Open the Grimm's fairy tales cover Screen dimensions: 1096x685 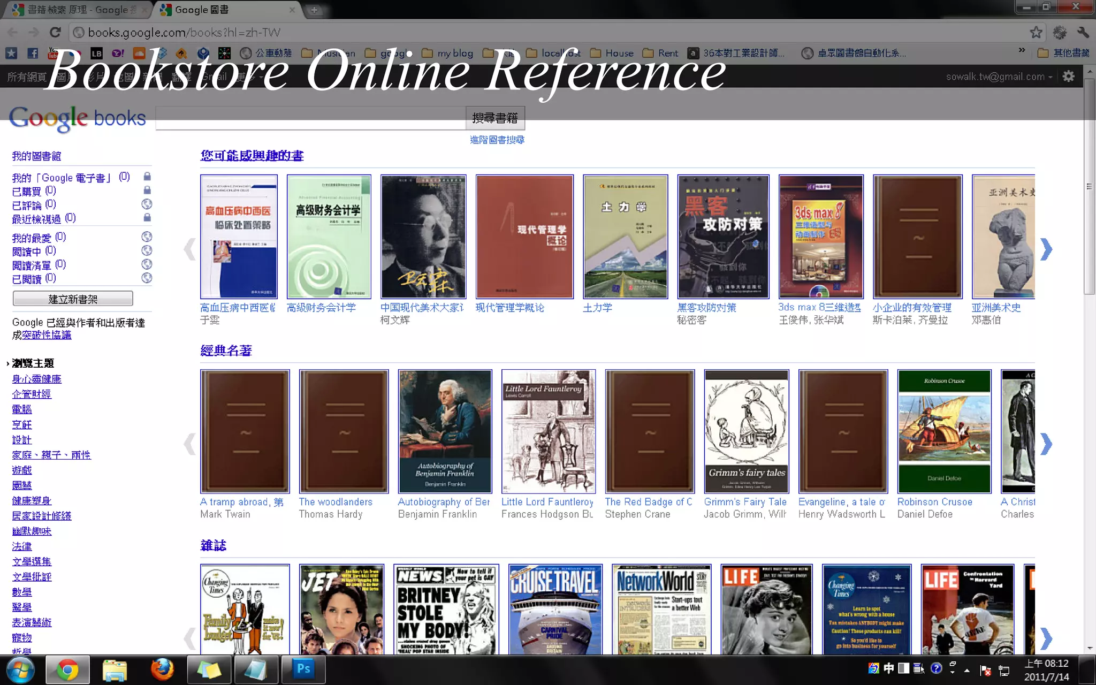(x=747, y=431)
